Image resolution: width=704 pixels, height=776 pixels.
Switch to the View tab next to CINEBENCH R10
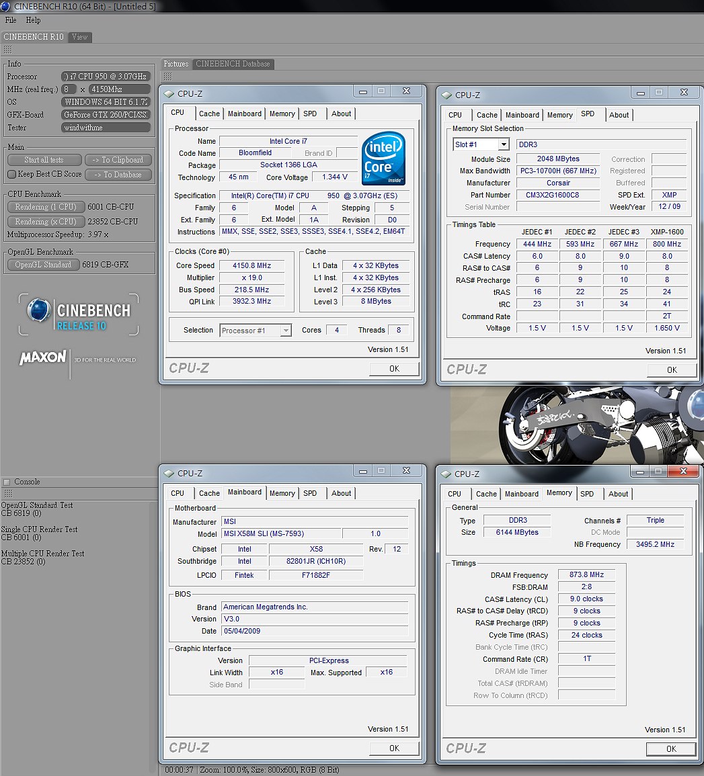[x=80, y=37]
